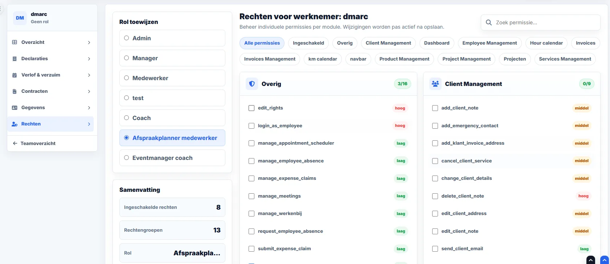Click the Zoek permissie search field

coord(540,22)
